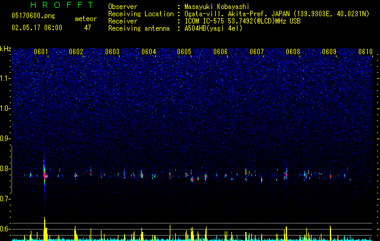Click the tallest yellow intensity peak after 0601
The width and height of the screenshot is (380, 241).
tap(45, 228)
